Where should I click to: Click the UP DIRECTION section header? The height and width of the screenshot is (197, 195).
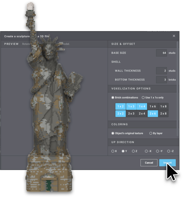[144, 142]
